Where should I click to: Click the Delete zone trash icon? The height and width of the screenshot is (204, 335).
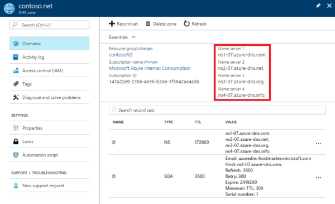(148, 23)
